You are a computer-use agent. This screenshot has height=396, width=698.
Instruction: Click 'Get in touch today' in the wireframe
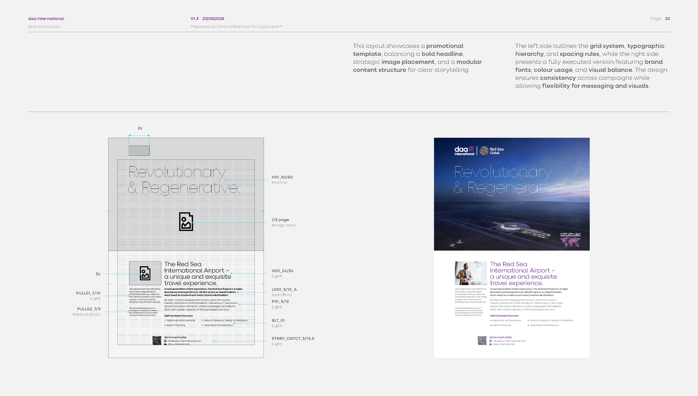coord(175,337)
